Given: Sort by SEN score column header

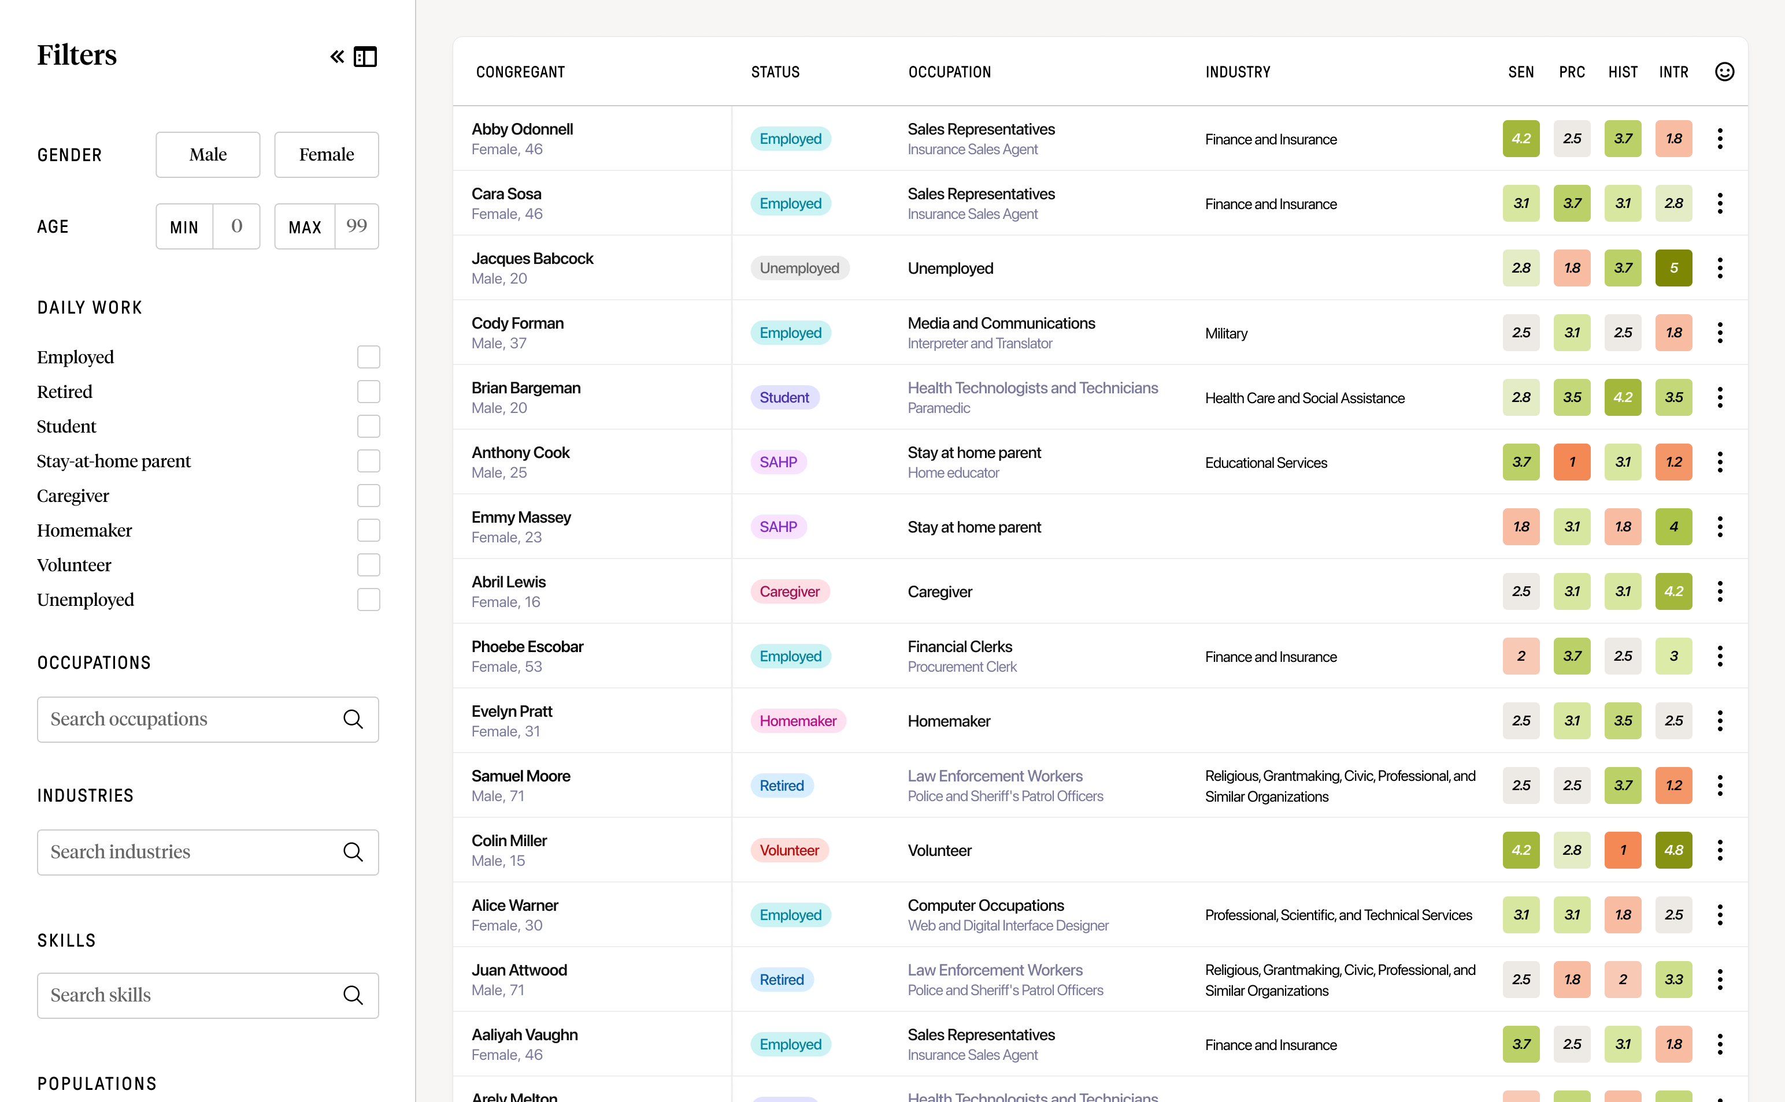Looking at the screenshot, I should pyautogui.click(x=1521, y=72).
